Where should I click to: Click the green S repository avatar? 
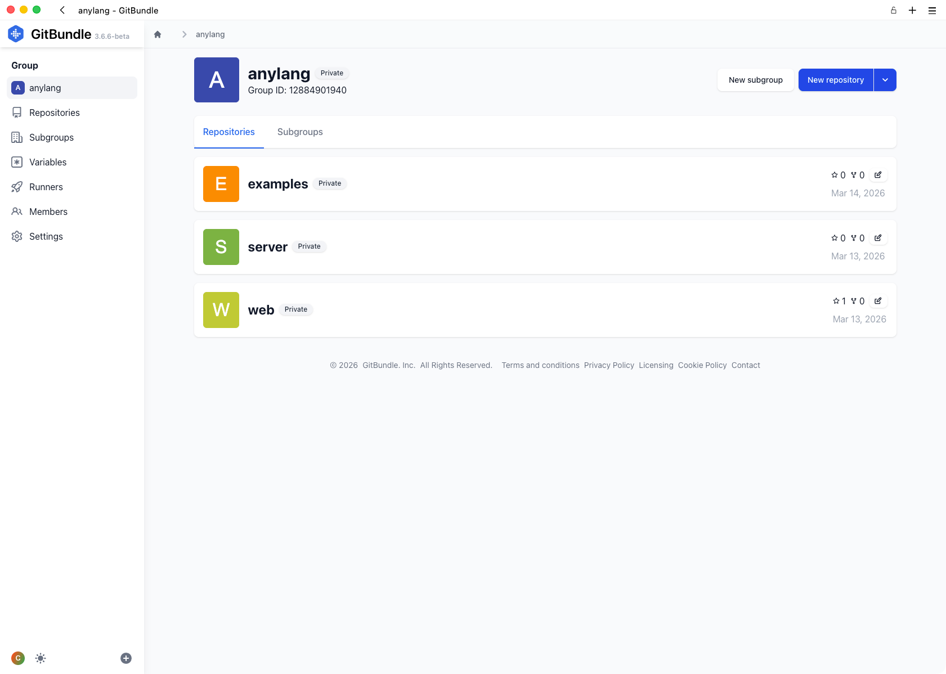pos(221,247)
